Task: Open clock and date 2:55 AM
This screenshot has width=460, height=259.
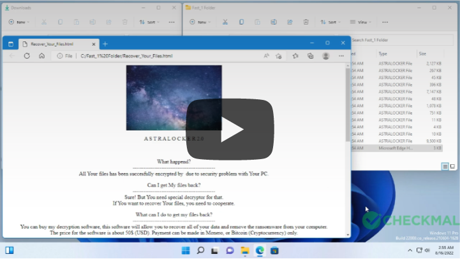Action: pyautogui.click(x=444, y=250)
